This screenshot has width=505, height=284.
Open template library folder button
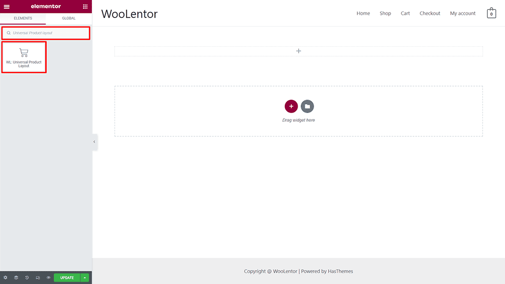[307, 106]
